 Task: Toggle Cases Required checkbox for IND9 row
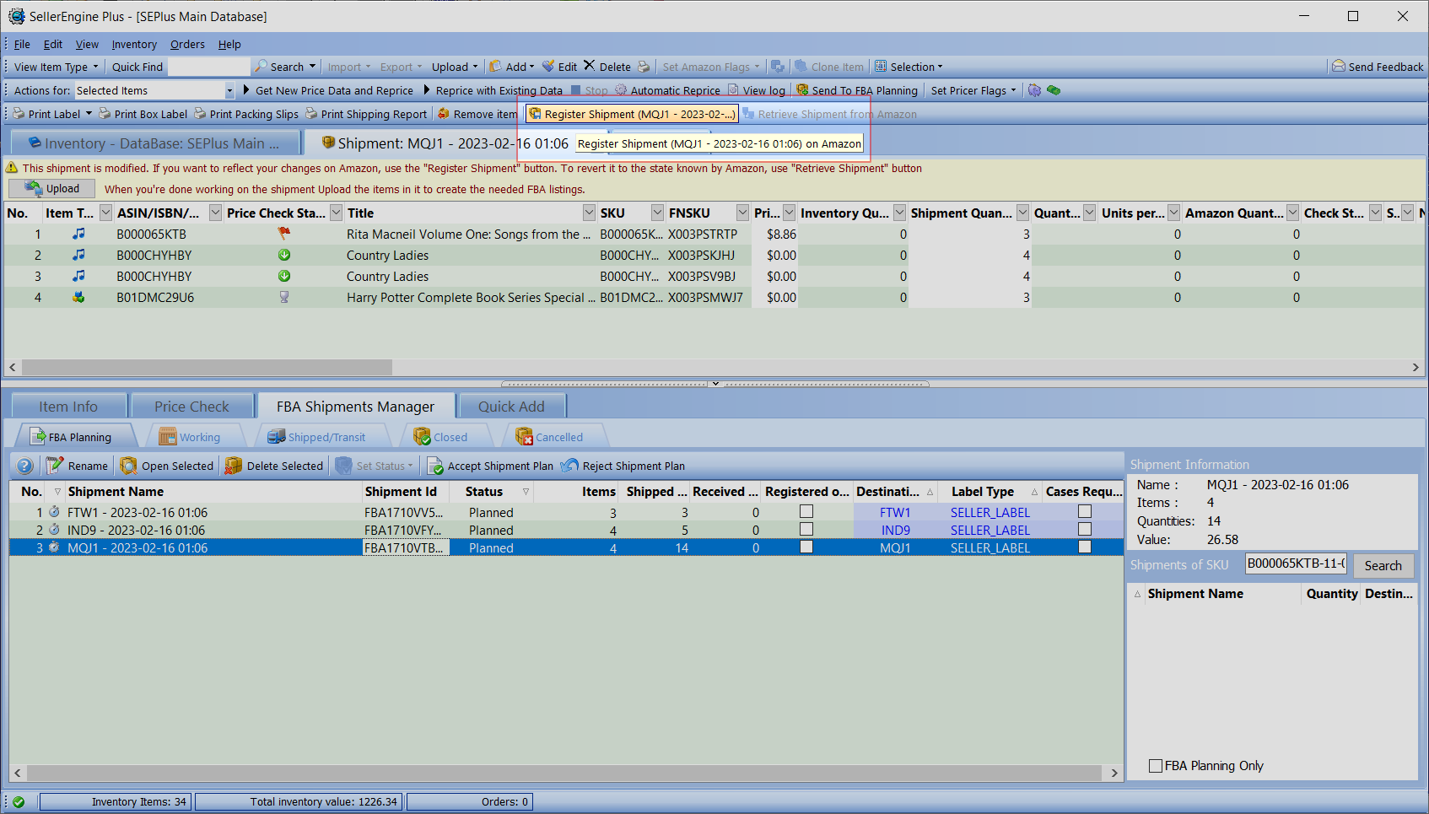1085,530
